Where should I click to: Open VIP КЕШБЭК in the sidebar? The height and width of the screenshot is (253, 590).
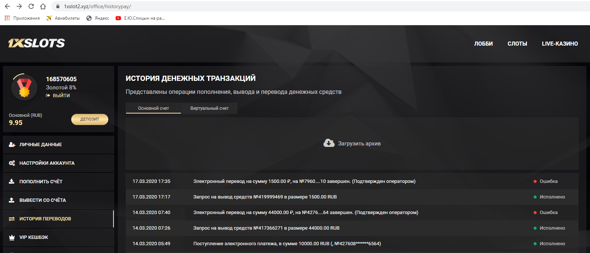click(x=59, y=237)
